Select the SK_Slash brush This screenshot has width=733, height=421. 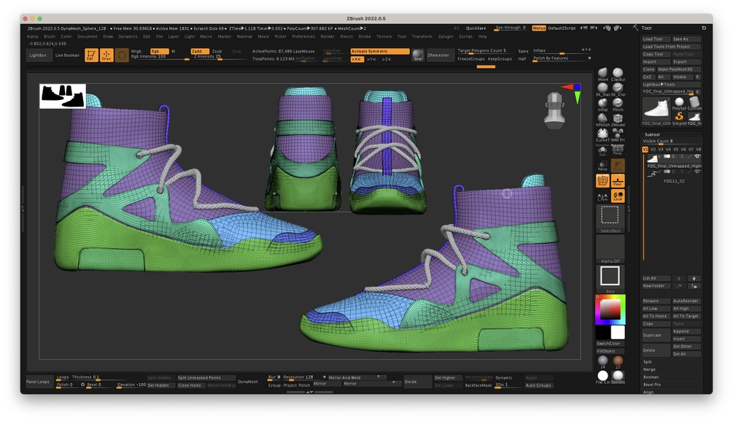coord(602,88)
